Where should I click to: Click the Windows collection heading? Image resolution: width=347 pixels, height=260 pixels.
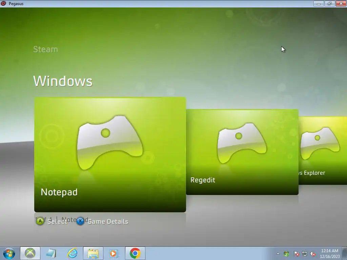pos(63,81)
